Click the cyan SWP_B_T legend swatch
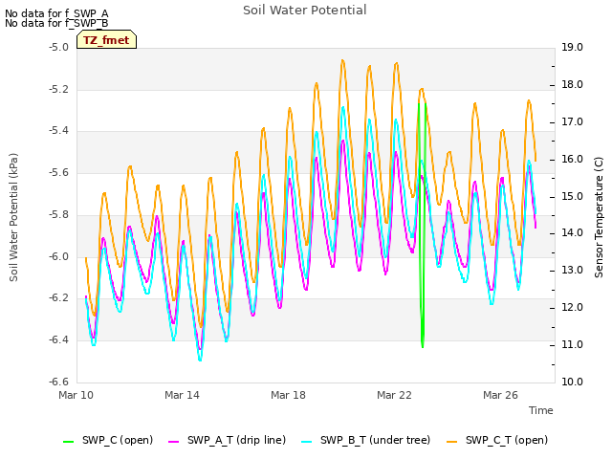The height and width of the screenshot is (459, 612). pyautogui.click(x=307, y=442)
